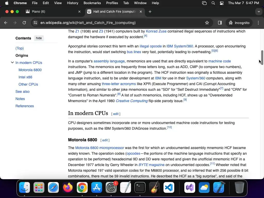Open the assembly language link
The height and width of the screenshot is (198, 264).
point(109,61)
